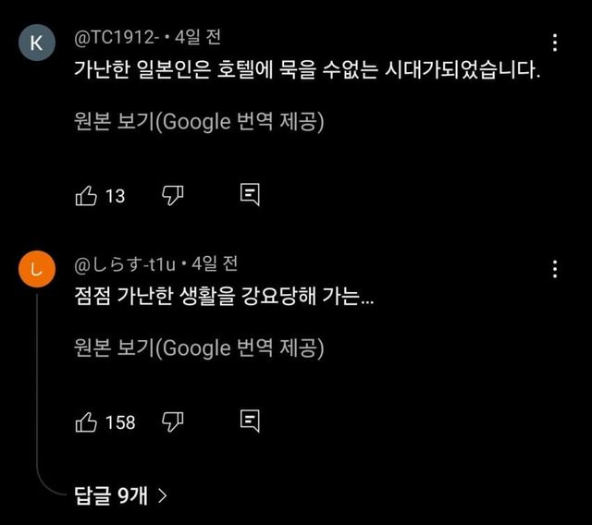Show original text of @しらす-t1u comment
Screen dimensions: 592x525
click(198, 348)
